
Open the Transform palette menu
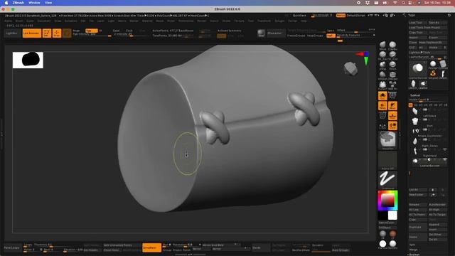tap(264, 21)
